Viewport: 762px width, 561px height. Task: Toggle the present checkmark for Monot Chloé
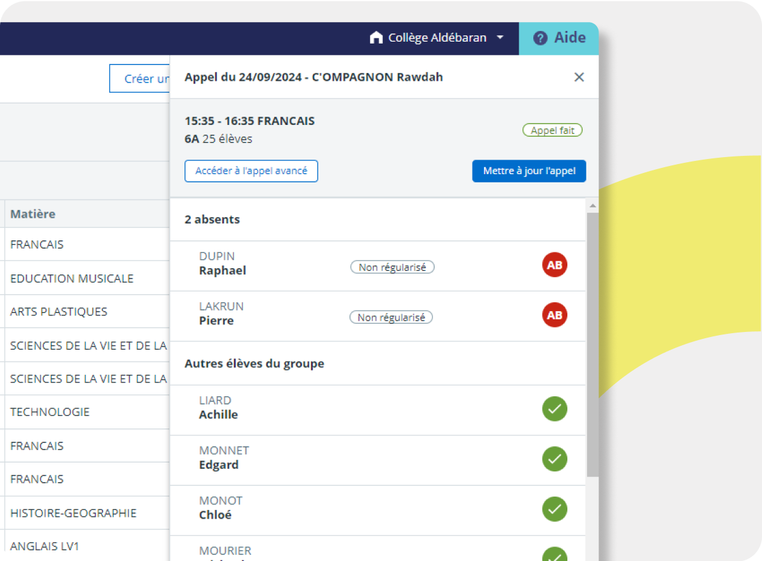pos(555,509)
